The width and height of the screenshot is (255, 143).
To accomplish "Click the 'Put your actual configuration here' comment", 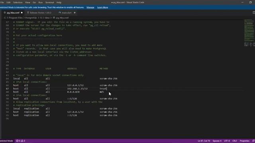I will 37,35.
